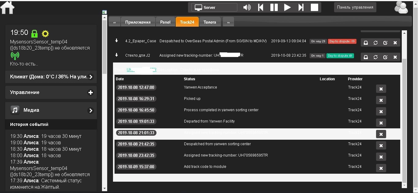Show previous tabs with « button
Viewport: 418px width, 193px height.
pyautogui.click(x=115, y=22)
